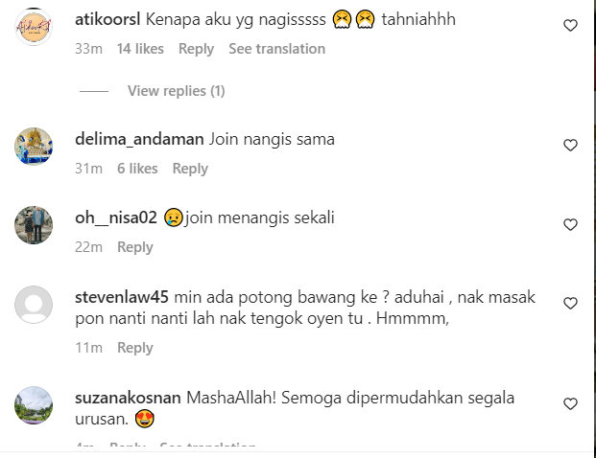The image size is (596, 458).
Task: Like atikoorsl's comment with heart icon
Action: coord(570,26)
